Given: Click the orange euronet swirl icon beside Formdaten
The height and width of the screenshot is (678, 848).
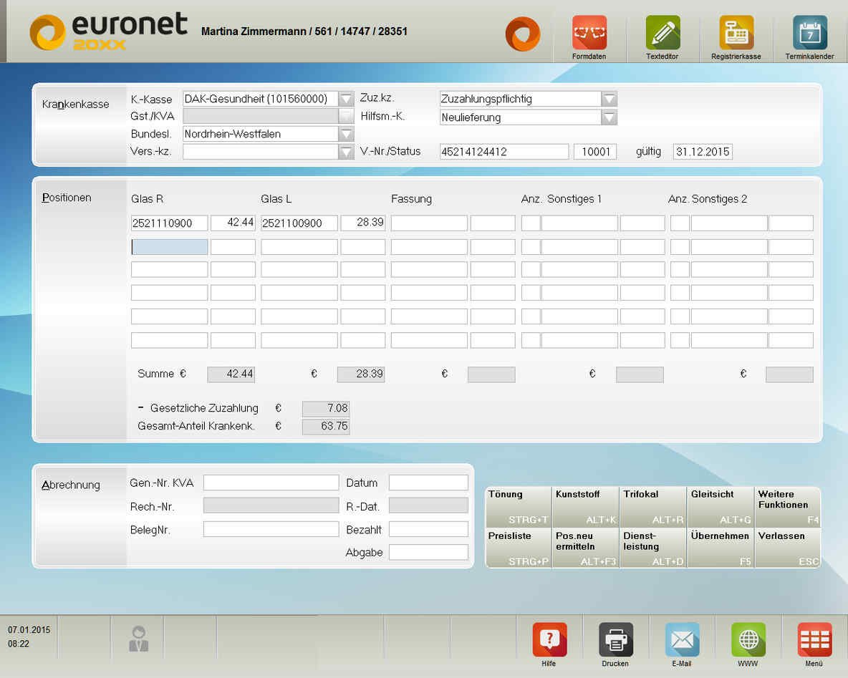Looking at the screenshot, I should point(522,34).
